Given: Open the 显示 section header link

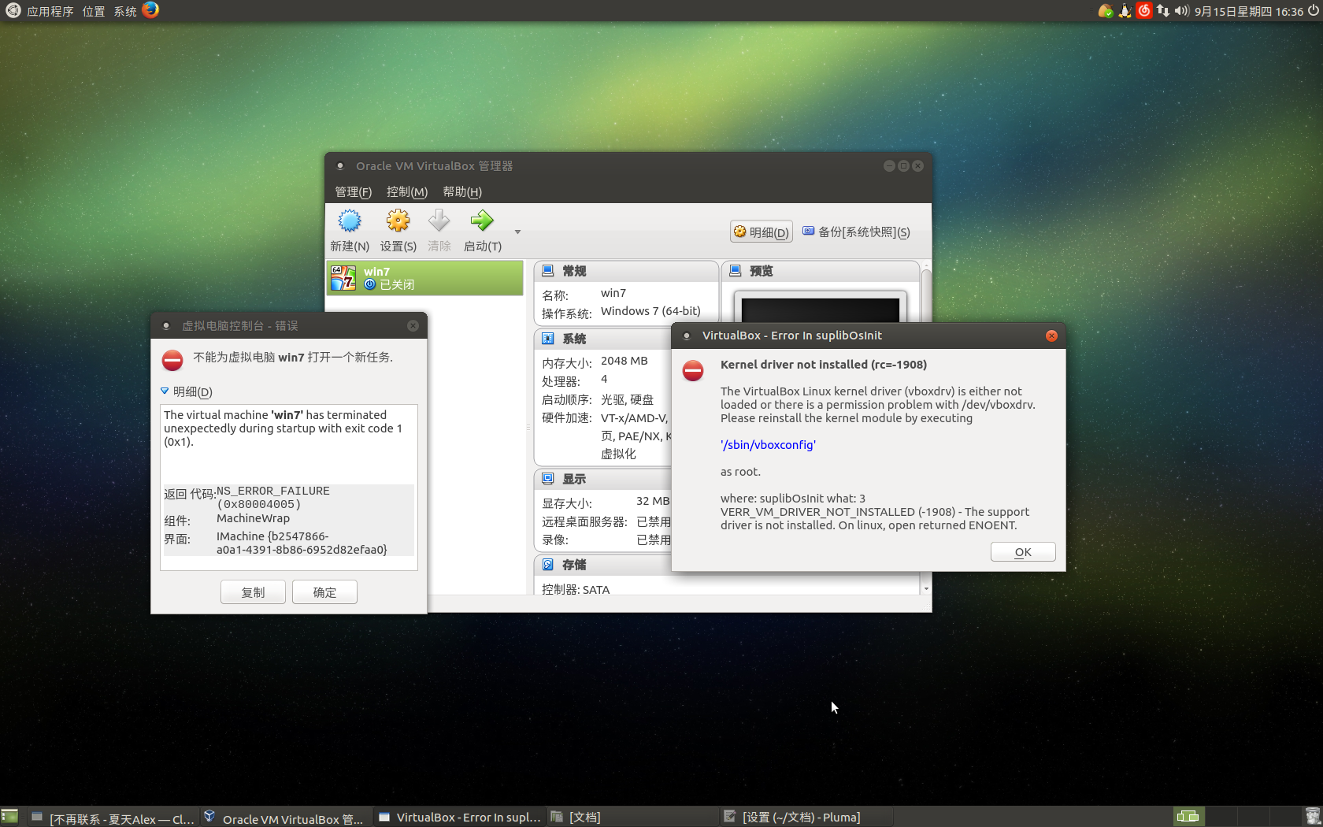Looking at the screenshot, I should (574, 479).
